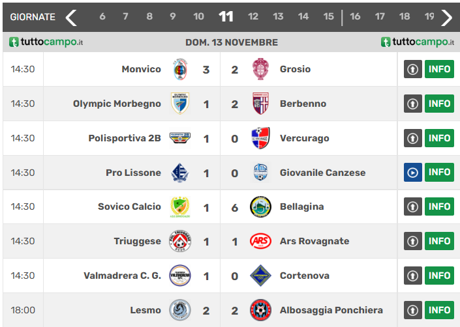Open INFO for Triuggese match
460x327 pixels.
(439, 241)
